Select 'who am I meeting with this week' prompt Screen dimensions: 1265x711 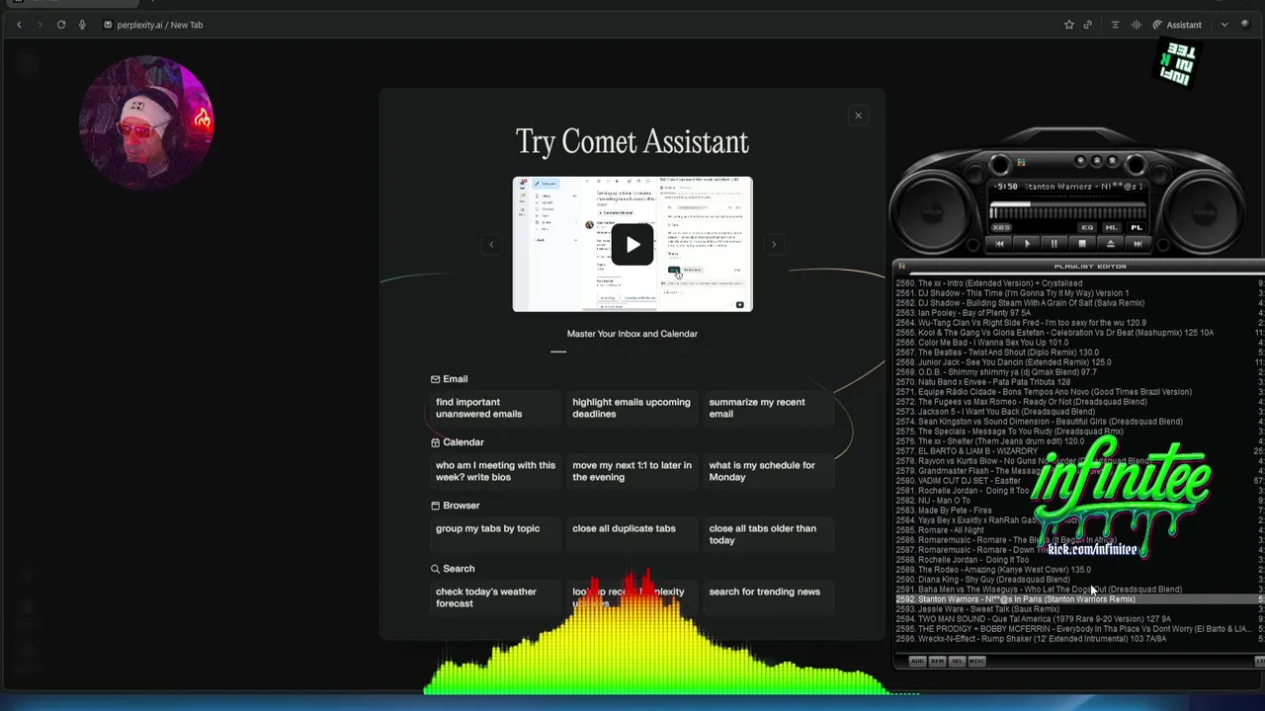(495, 471)
